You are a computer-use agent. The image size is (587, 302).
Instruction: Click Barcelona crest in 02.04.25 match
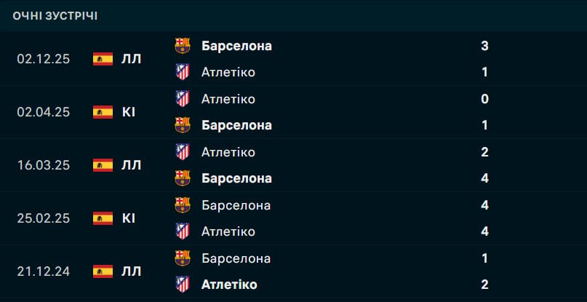pos(183,125)
